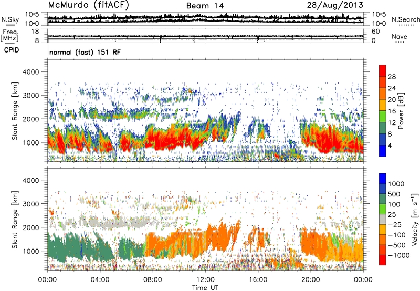Click the '20' tick on the power colorbar
420x291 pixels.
click(x=392, y=100)
